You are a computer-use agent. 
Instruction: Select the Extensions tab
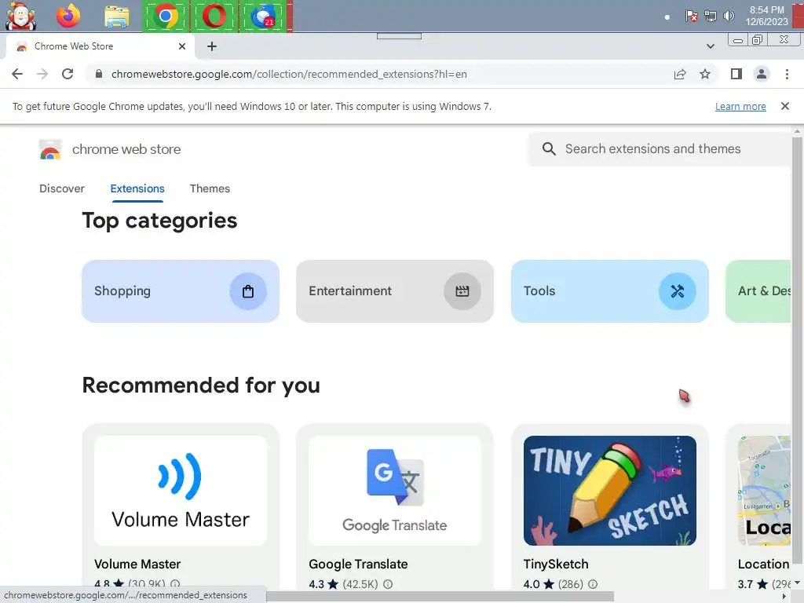(x=137, y=188)
